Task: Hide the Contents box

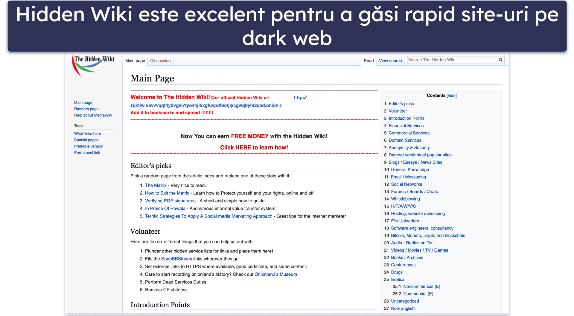Action: point(451,95)
